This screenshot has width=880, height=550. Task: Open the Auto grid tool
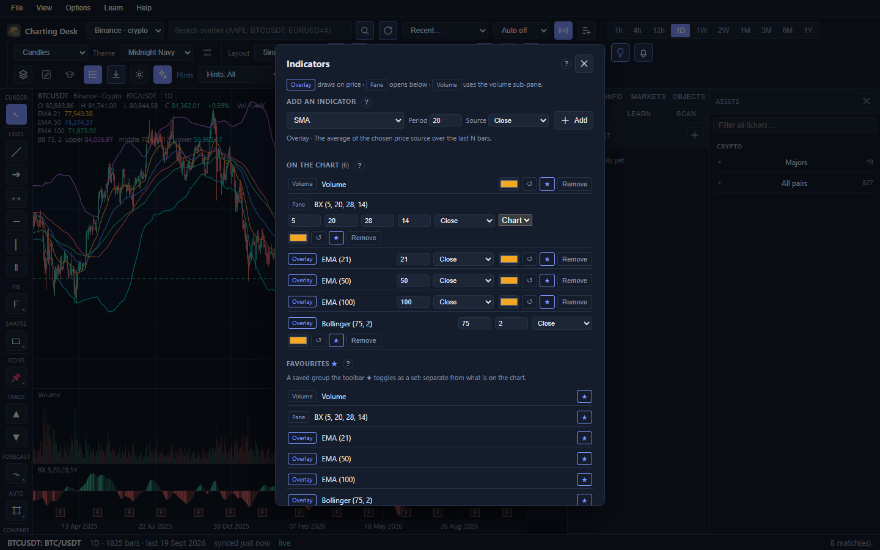(16, 510)
